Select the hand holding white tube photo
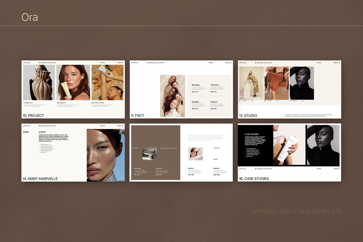363x242 pixels. 289,145
